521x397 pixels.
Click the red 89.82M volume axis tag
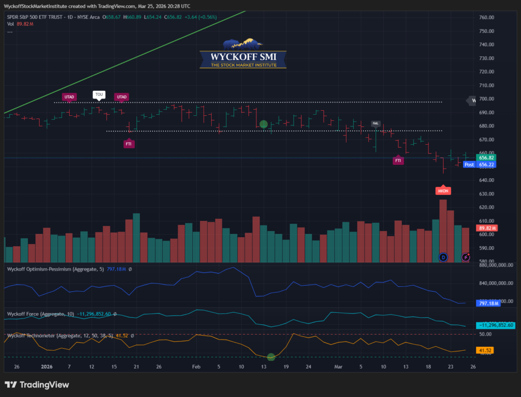486,228
